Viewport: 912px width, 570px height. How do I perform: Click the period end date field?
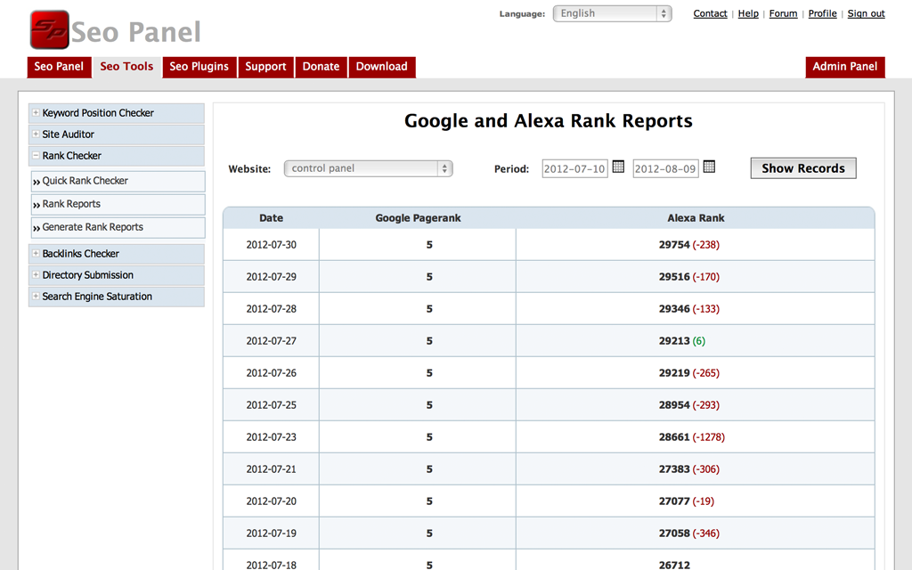[x=665, y=168]
